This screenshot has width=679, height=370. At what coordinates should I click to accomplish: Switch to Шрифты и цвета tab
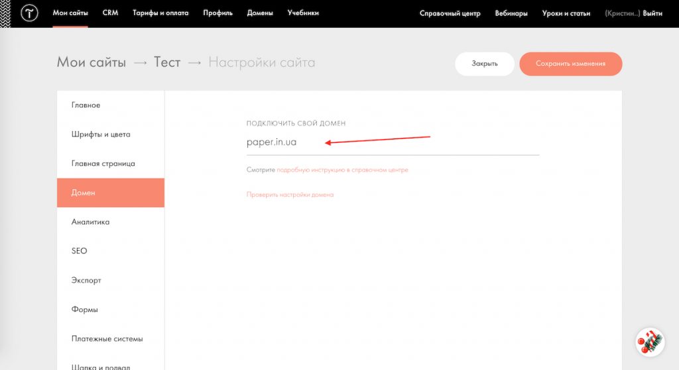pos(101,134)
